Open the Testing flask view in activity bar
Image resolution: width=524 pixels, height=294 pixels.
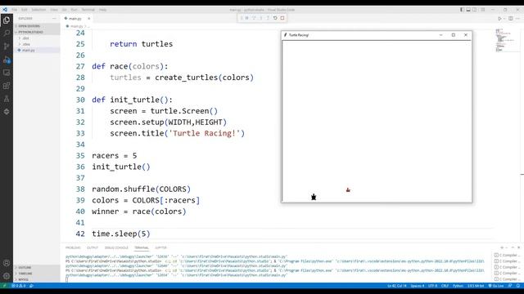(x=7, y=99)
